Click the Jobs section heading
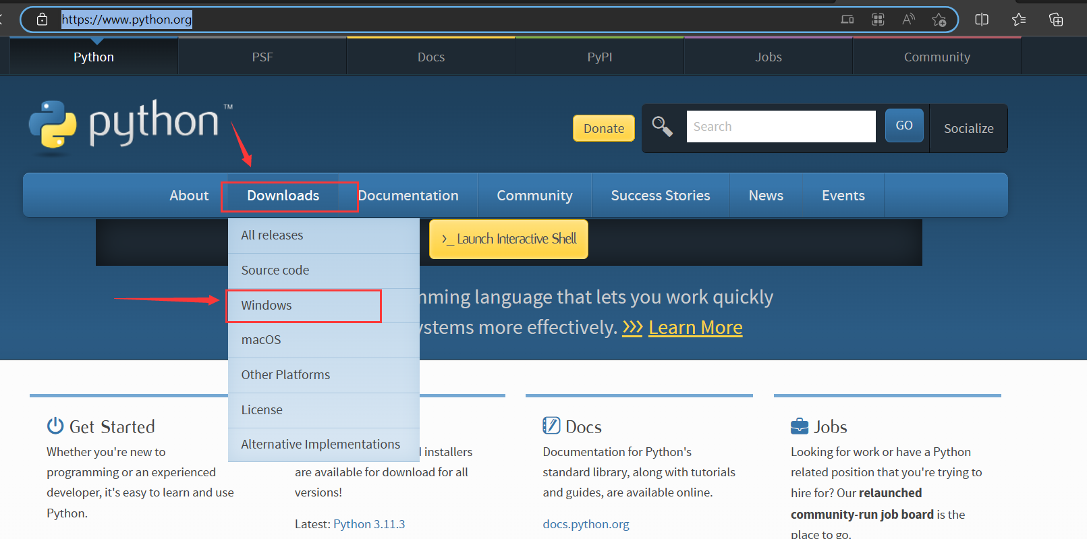Screen dimensions: 1087x539 click(x=831, y=426)
